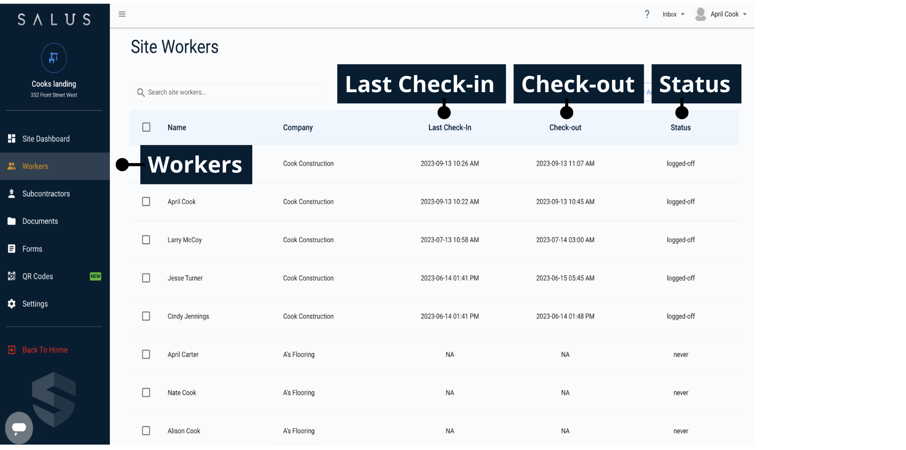Toggle the select-all checkbox in table header
Viewport: 906px width, 450px height.
click(x=146, y=127)
